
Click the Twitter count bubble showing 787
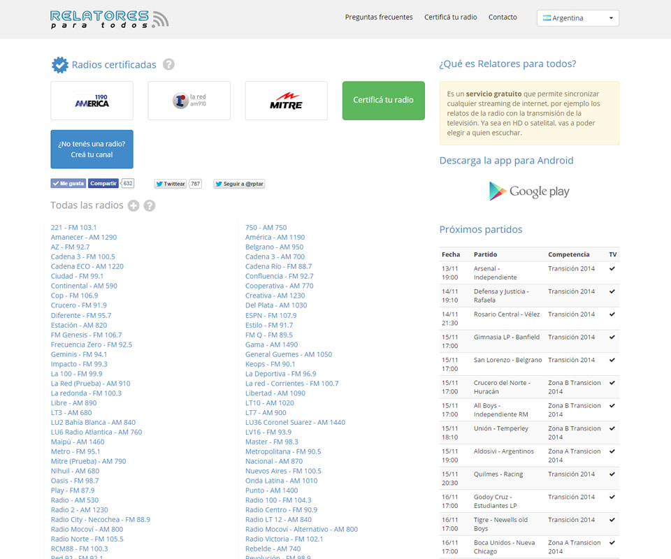click(196, 184)
